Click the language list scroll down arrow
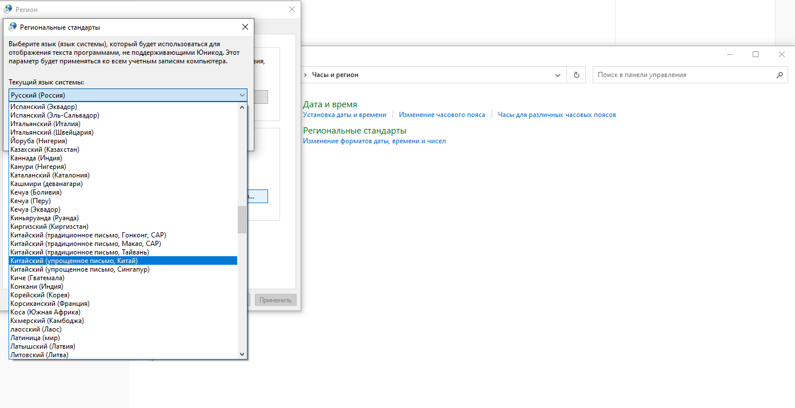795x408 pixels. pyautogui.click(x=242, y=354)
